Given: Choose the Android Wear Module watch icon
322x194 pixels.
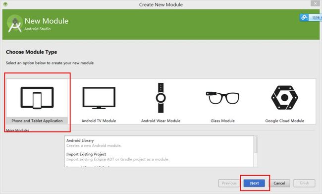Looking at the screenshot, I should pos(161,98).
